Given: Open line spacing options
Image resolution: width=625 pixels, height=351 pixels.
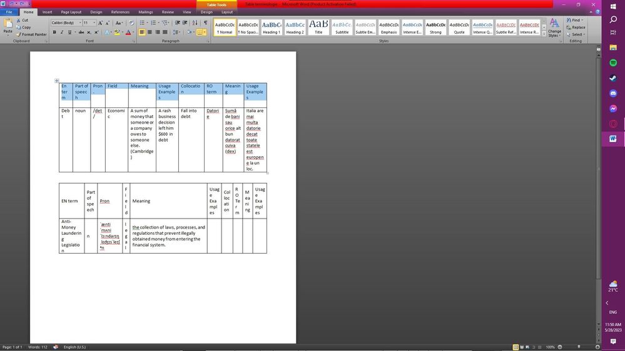Looking at the screenshot, I should [x=176, y=32].
